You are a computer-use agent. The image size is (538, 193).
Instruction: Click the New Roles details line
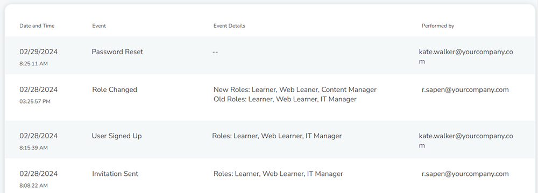(x=295, y=90)
